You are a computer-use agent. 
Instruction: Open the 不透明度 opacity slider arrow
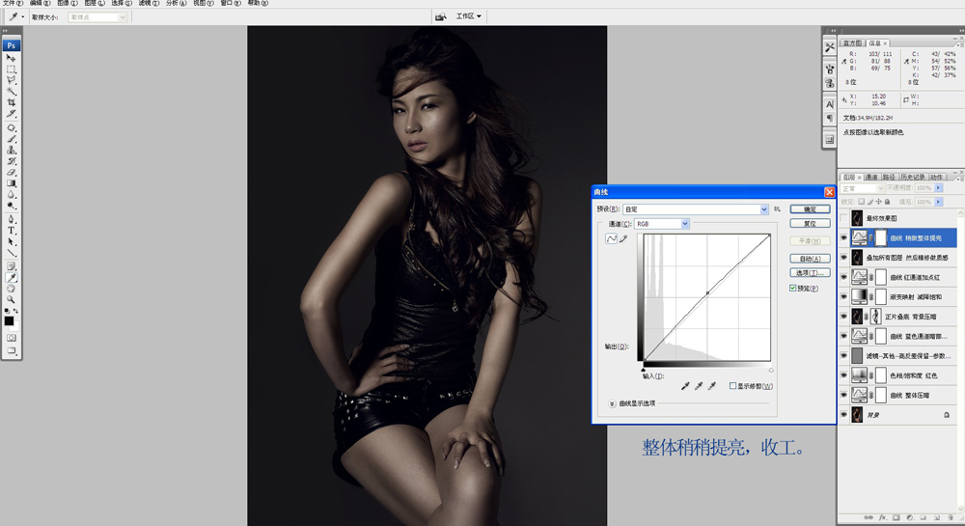pyautogui.click(x=939, y=188)
